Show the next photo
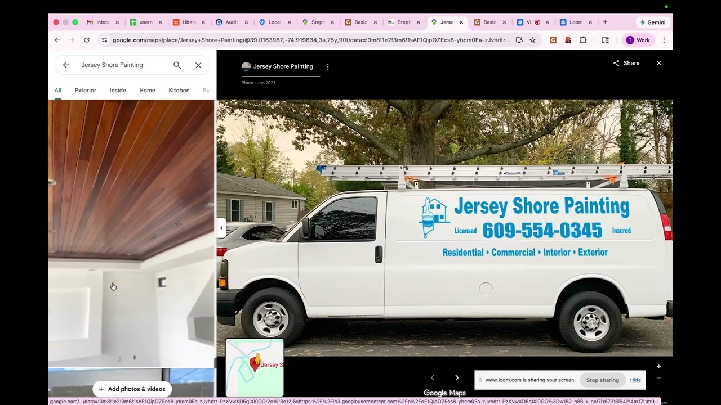Image resolution: width=721 pixels, height=405 pixels. coord(457,377)
